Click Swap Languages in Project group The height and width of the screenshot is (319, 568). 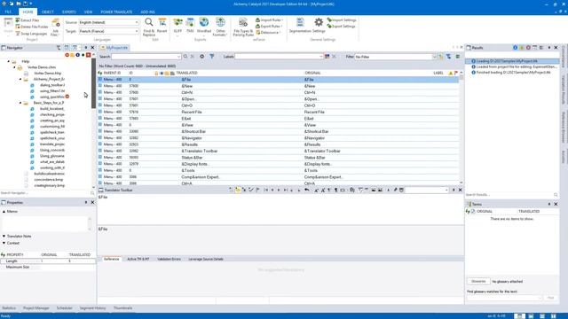tap(31, 34)
